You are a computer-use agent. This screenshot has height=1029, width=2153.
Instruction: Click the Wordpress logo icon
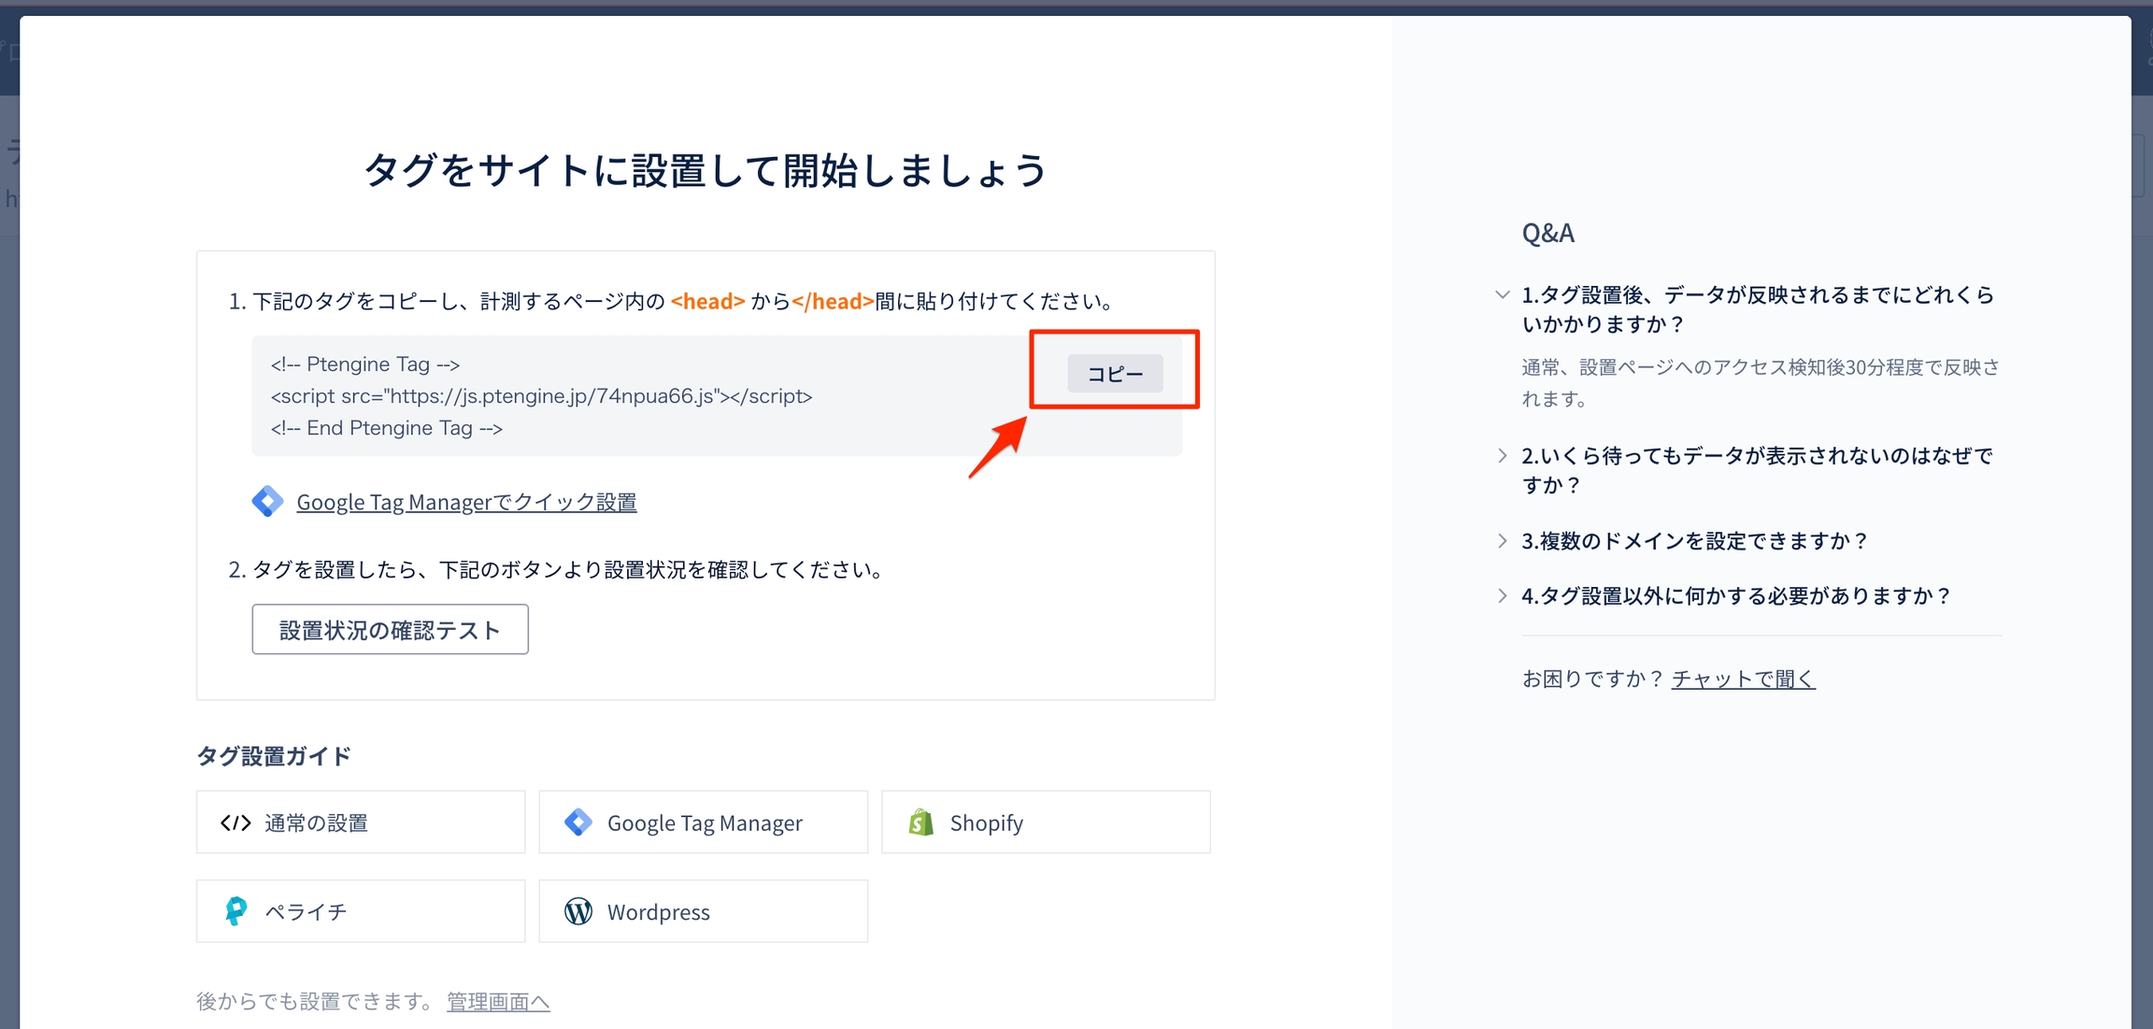pos(578,911)
